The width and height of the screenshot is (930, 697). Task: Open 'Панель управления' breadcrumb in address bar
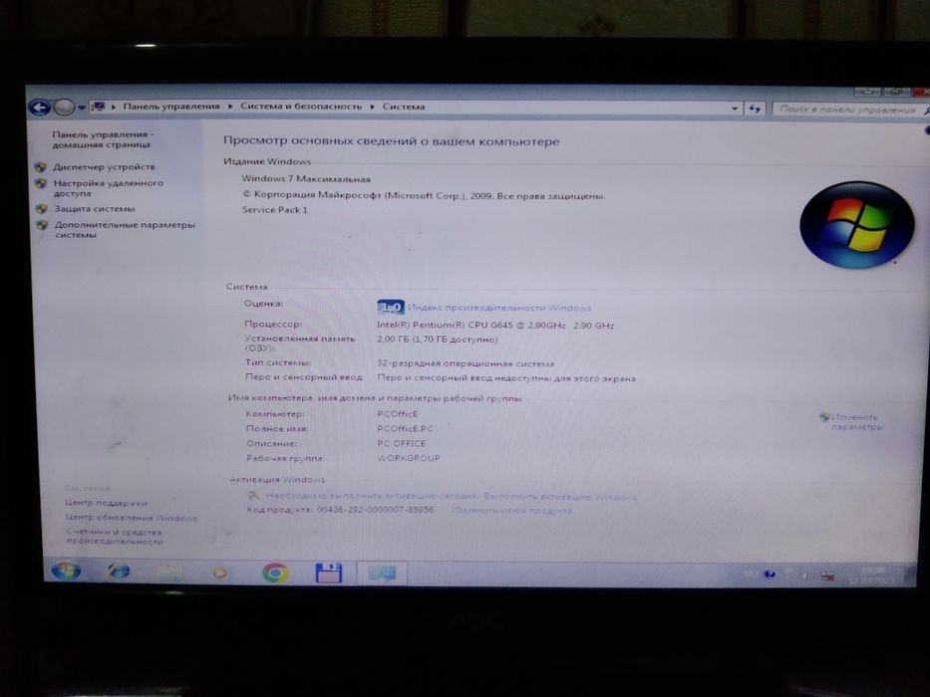click(170, 107)
